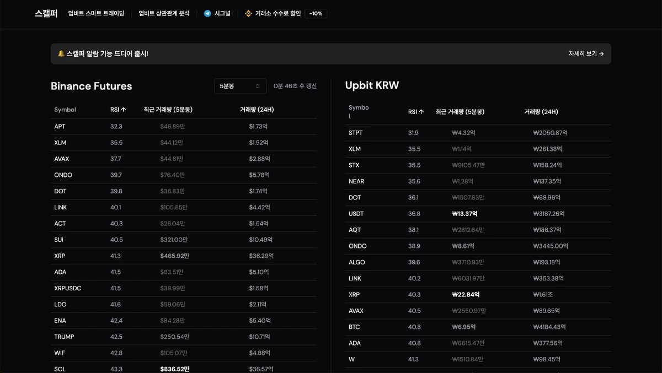
Task: Click the bell icon in announcement banner
Action: point(61,53)
